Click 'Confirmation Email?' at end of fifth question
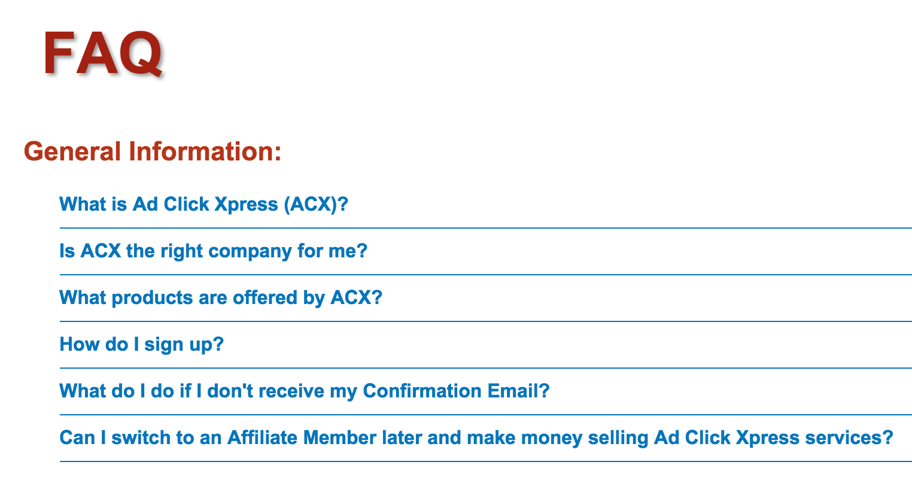This screenshot has width=912, height=486. tap(457, 391)
